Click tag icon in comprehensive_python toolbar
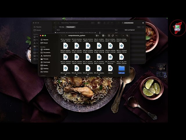This screenshot has height=140, width=186. point(113,36)
